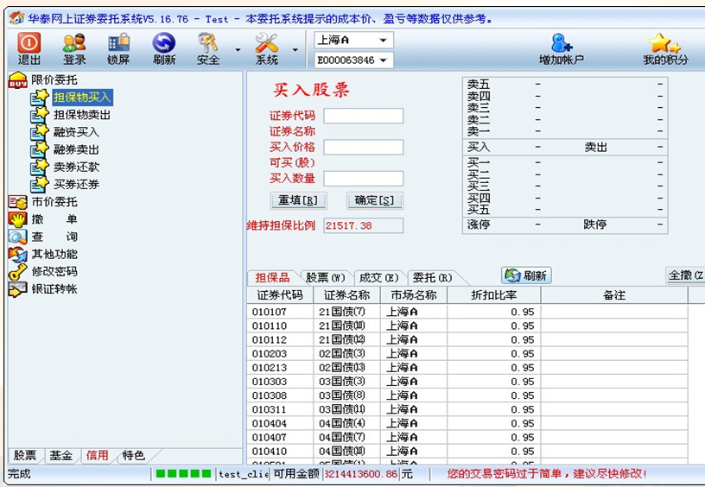Click the green connection progress indicator
Image resolution: width=705 pixels, height=487 pixels.
click(183, 473)
